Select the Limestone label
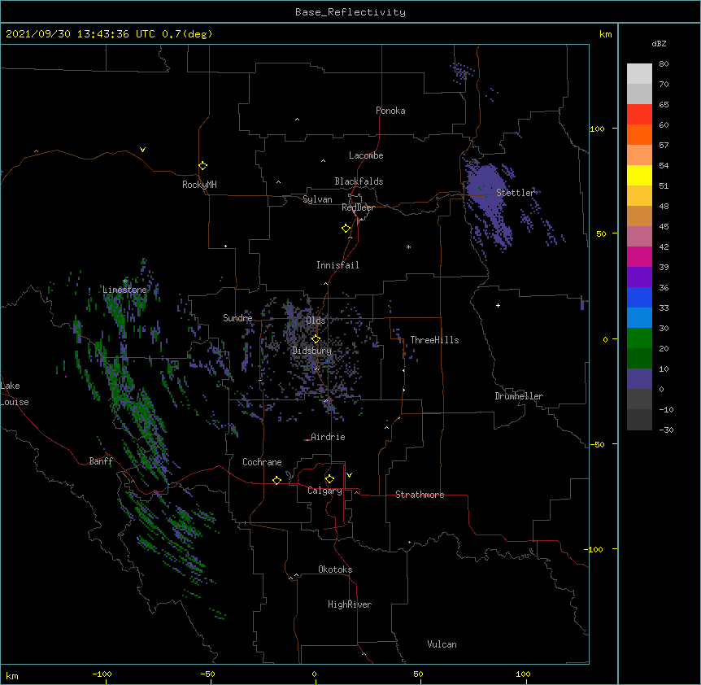The width and height of the screenshot is (701, 685). click(x=124, y=290)
